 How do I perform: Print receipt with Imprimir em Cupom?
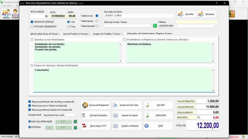127,116
